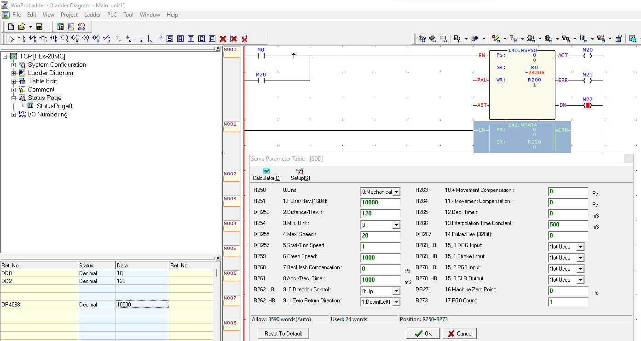Image resolution: width=641 pixels, height=341 pixels.
Task: Select the normally open contact tool
Action: [x=22, y=39]
